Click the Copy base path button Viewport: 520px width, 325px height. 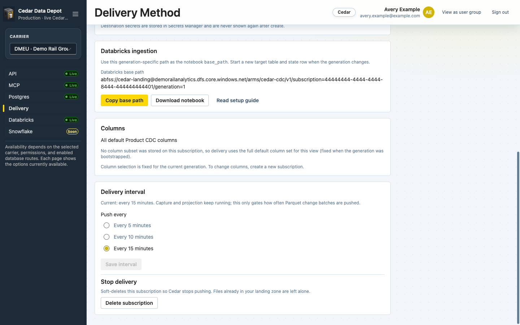(124, 100)
